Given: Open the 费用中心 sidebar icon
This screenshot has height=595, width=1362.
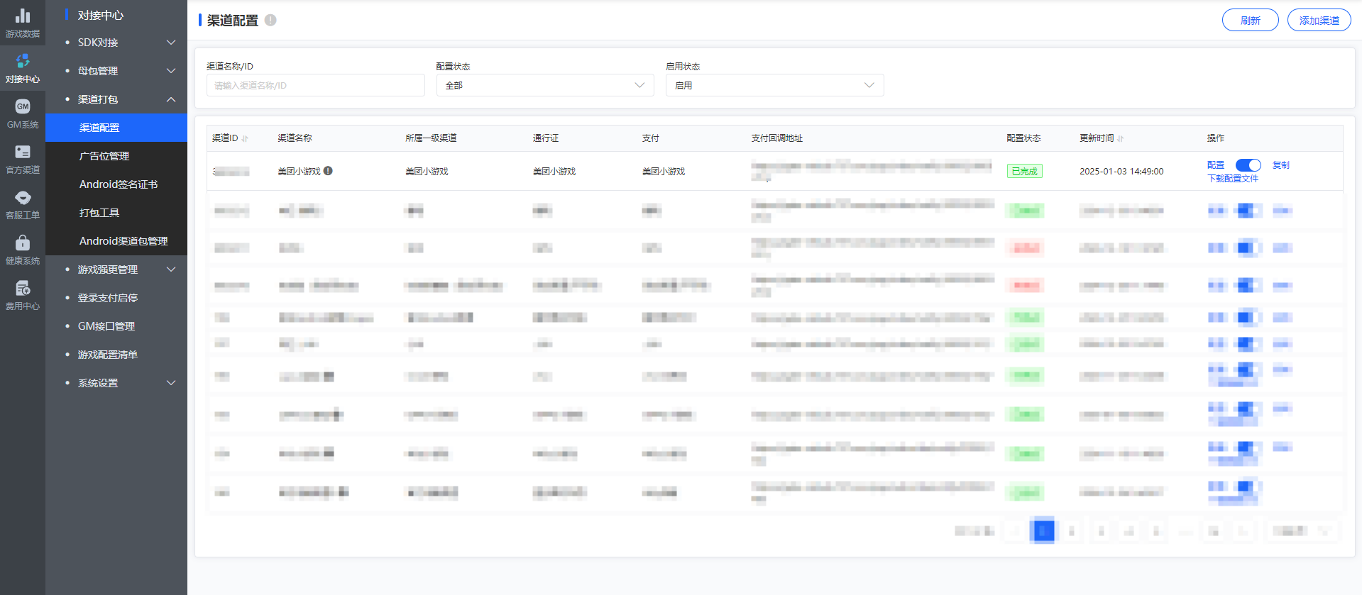Looking at the screenshot, I should [x=23, y=295].
